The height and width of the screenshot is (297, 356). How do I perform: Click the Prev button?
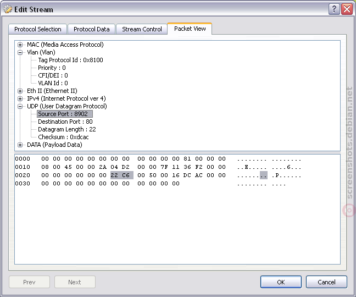[x=29, y=282]
